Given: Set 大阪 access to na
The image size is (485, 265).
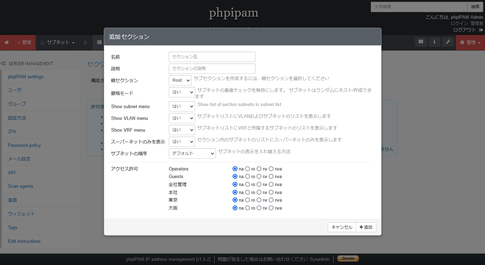Looking at the screenshot, I should (x=235, y=208).
